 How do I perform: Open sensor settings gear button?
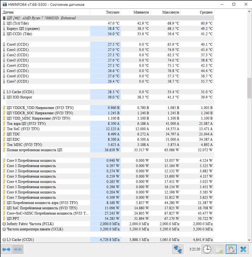pyautogui.click(x=231, y=249)
